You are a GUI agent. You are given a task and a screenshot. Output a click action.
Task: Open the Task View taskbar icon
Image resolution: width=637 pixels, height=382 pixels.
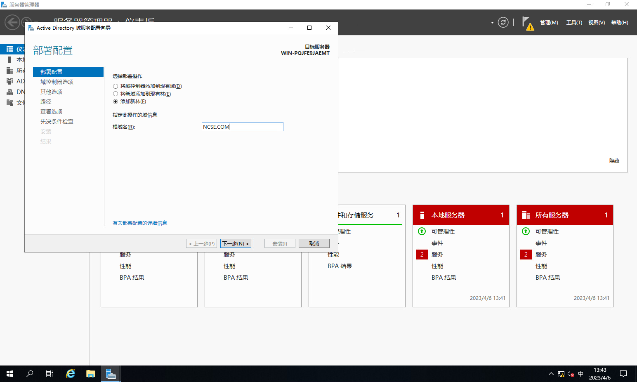50,374
